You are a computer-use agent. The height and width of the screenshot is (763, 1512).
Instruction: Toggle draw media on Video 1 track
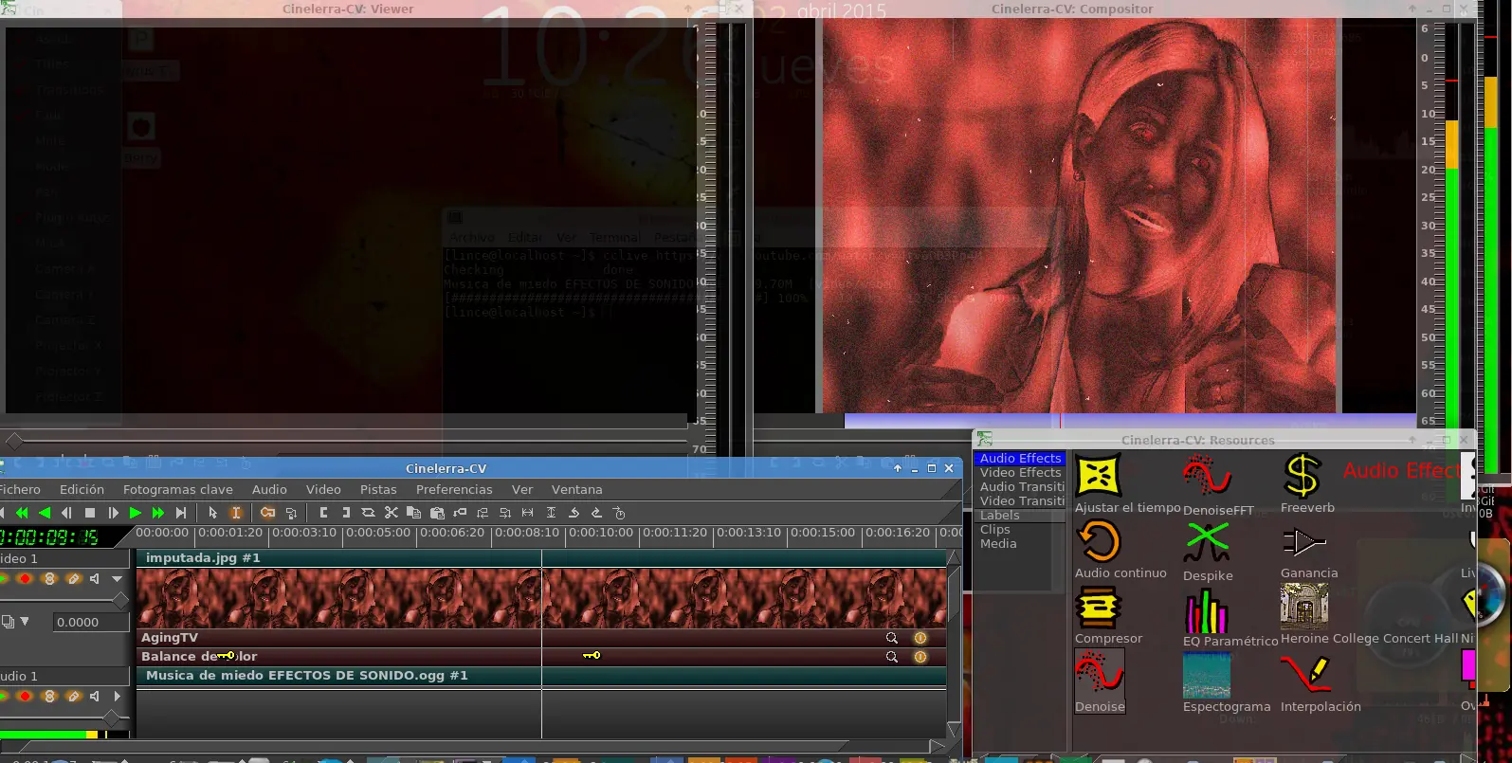(x=73, y=578)
